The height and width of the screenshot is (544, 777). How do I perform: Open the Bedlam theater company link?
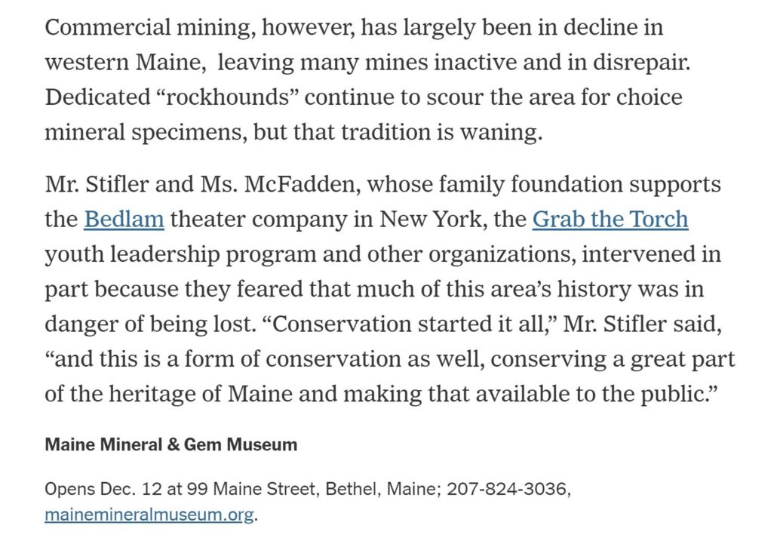pyautogui.click(x=124, y=219)
